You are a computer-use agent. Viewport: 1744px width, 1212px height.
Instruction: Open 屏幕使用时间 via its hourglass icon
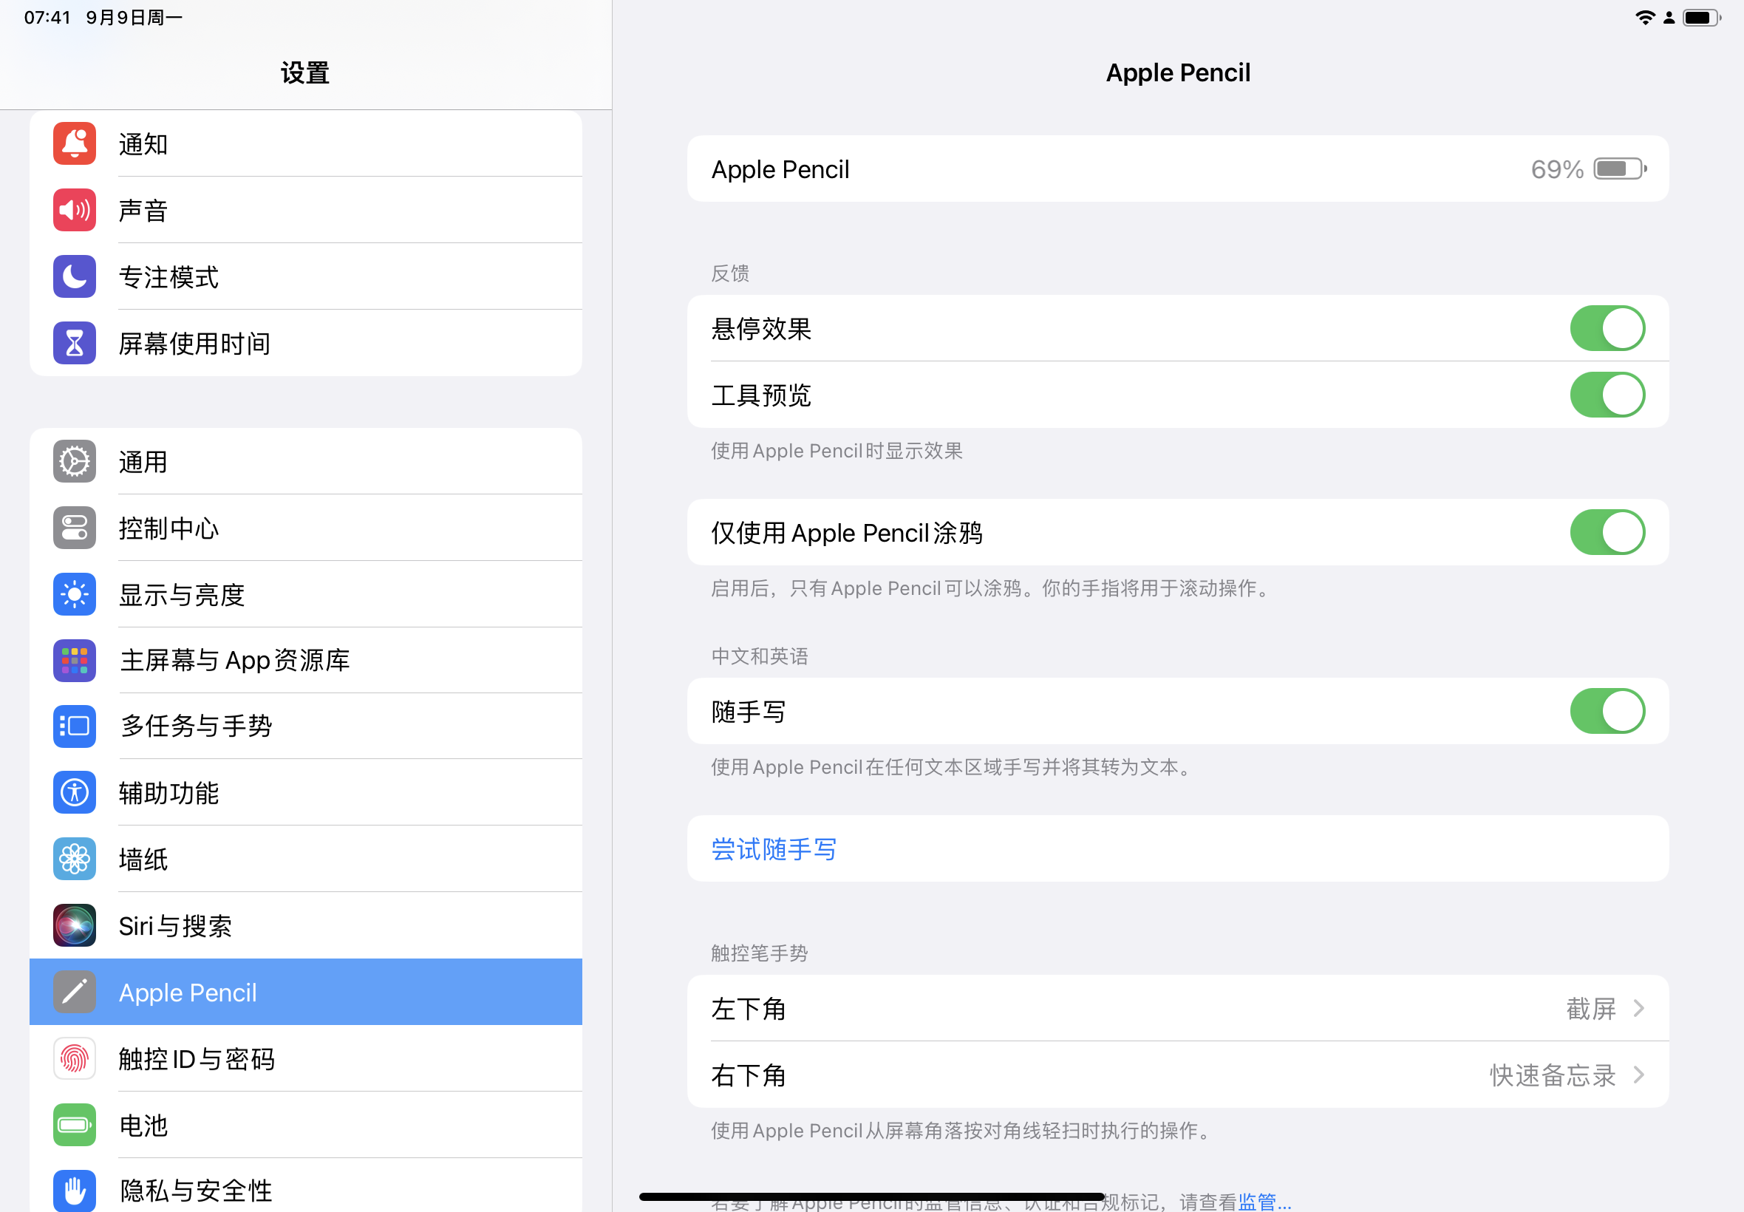pos(75,343)
